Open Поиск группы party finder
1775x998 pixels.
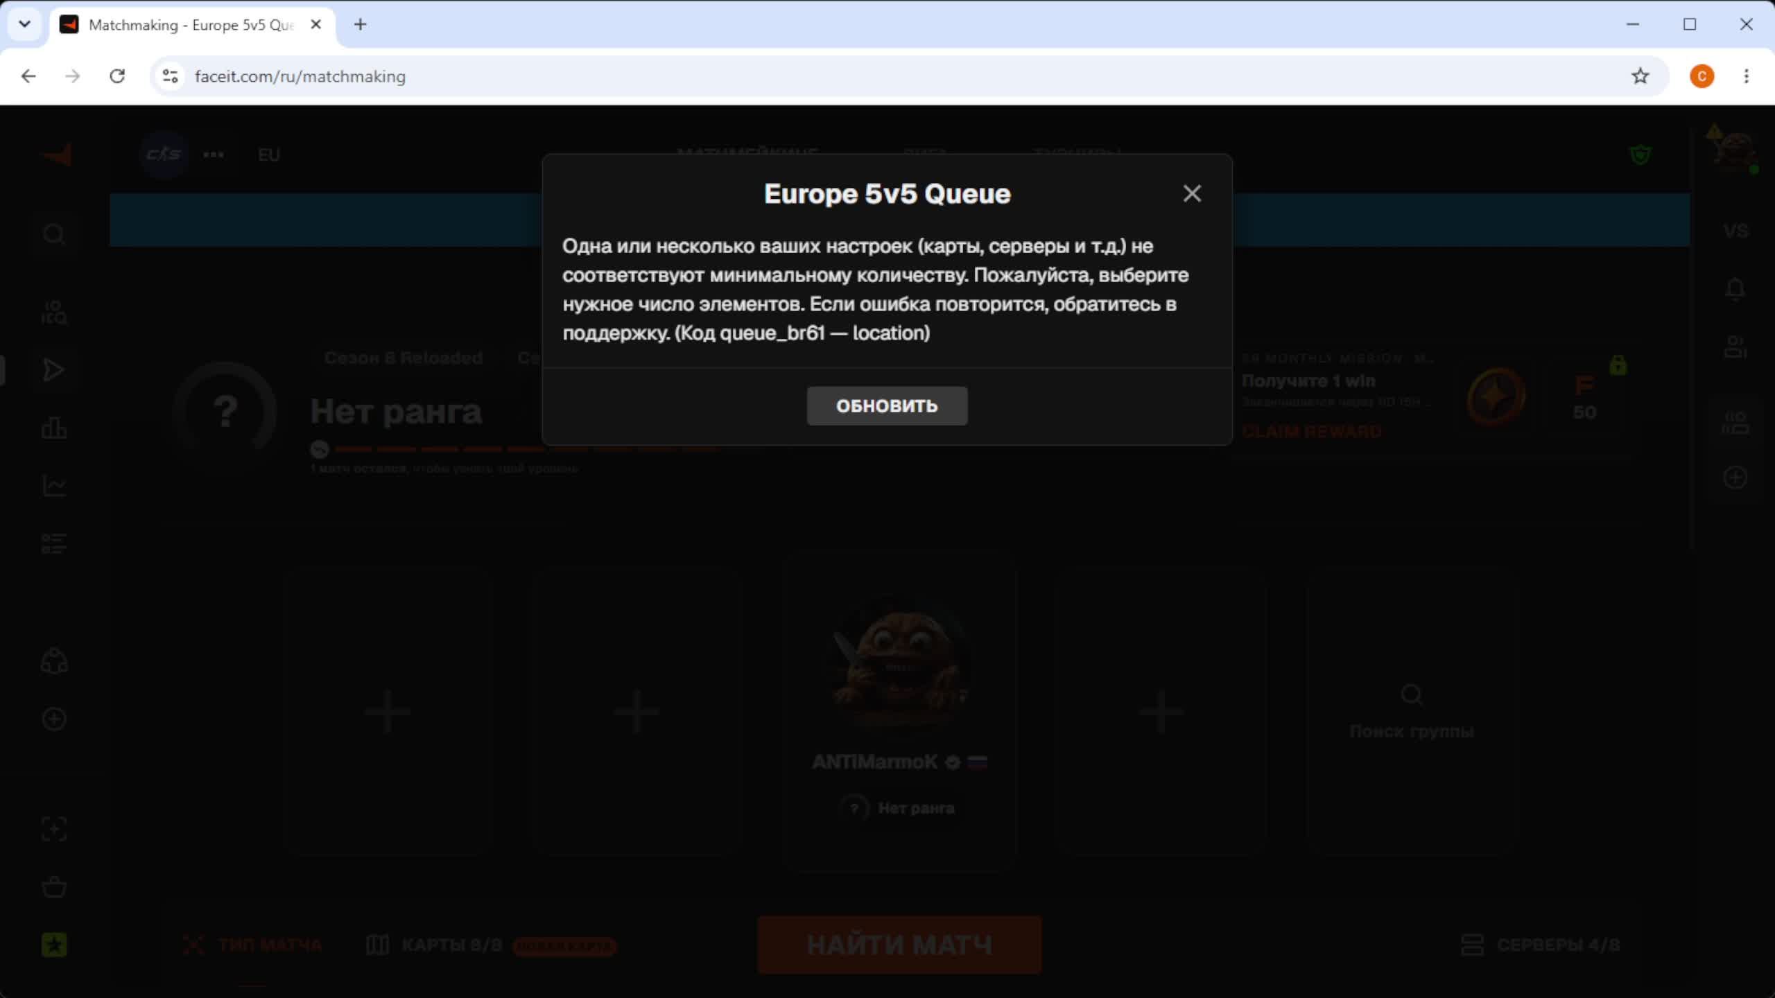pos(1412,712)
